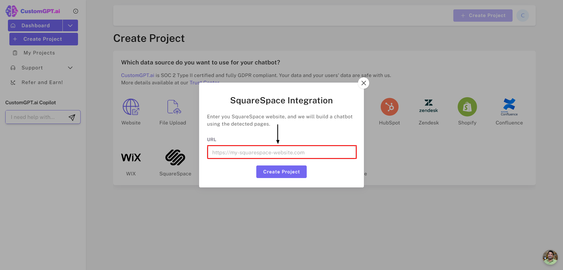Select the File Upload data source icon

pos(174,107)
